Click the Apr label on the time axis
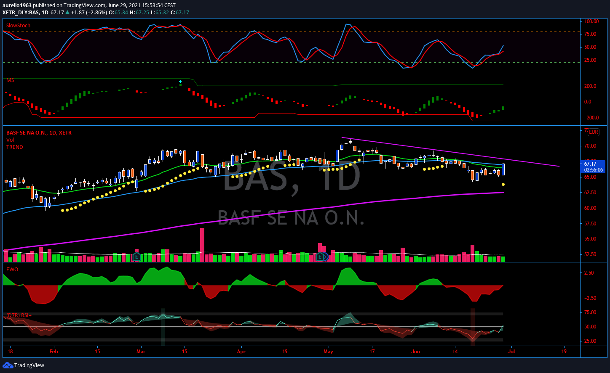Screen dimensions: 610x373 [241, 351]
